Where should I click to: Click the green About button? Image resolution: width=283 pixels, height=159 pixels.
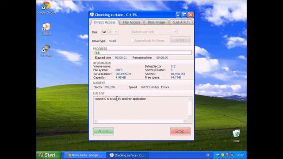(103, 132)
